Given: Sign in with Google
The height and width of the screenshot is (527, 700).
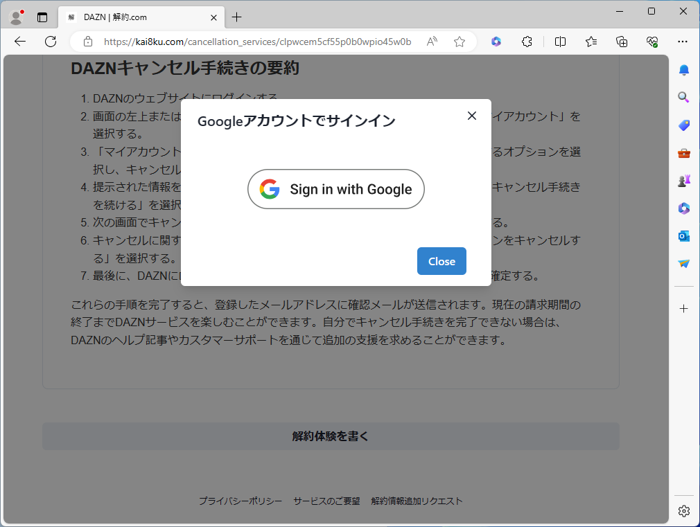Looking at the screenshot, I should coord(335,189).
